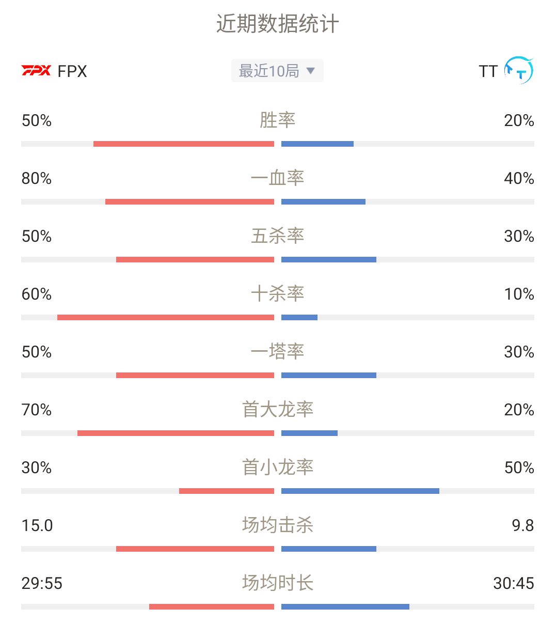This screenshot has height=623, width=556.
Task: Select the TT team name
Action: (488, 71)
